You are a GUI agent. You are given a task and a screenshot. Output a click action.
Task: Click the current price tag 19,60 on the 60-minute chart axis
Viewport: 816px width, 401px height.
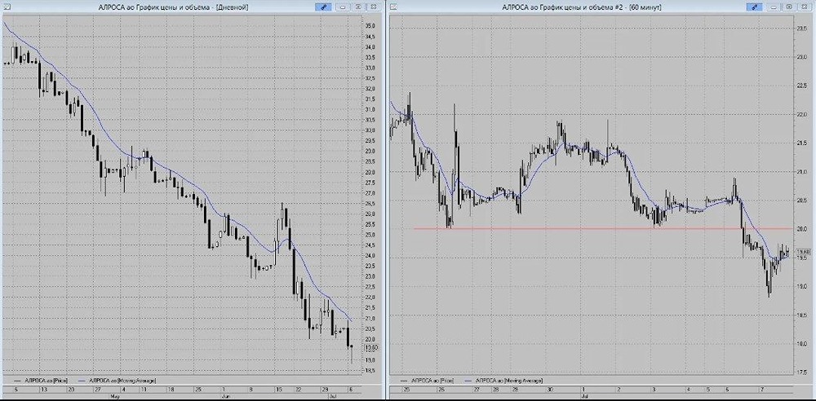tap(804, 252)
